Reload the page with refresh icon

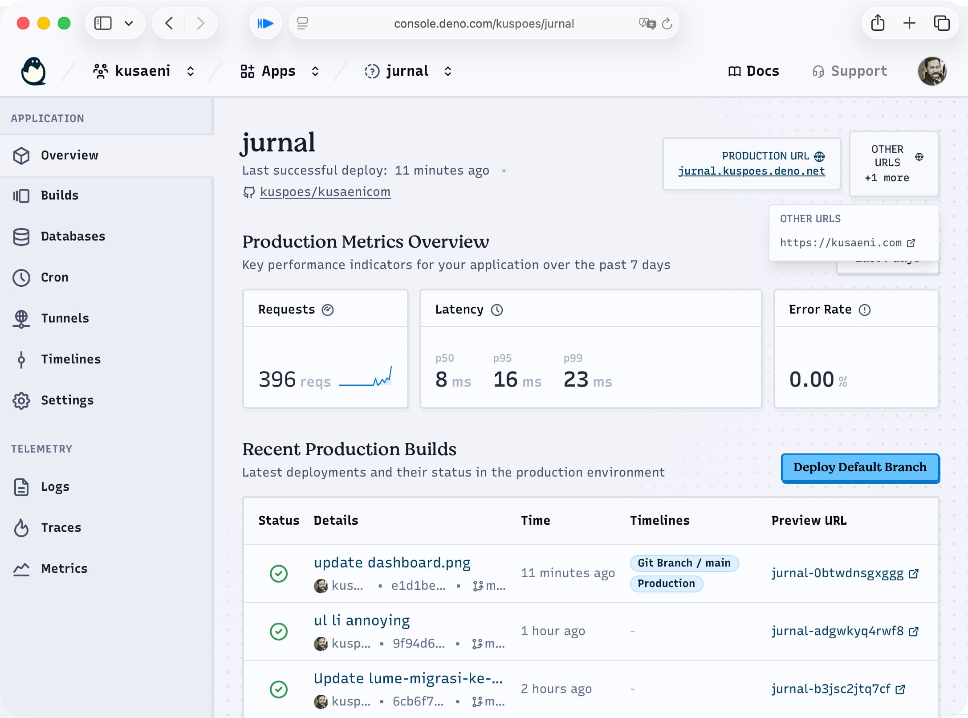(667, 23)
